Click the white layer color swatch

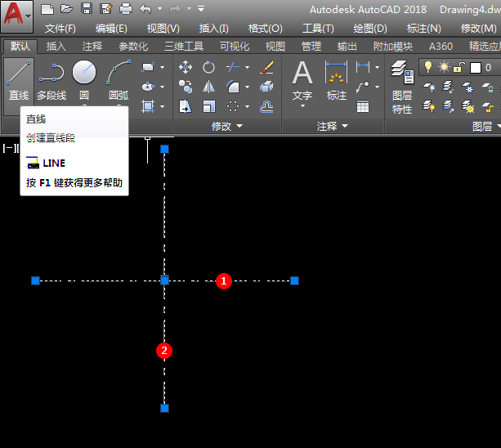[474, 67]
